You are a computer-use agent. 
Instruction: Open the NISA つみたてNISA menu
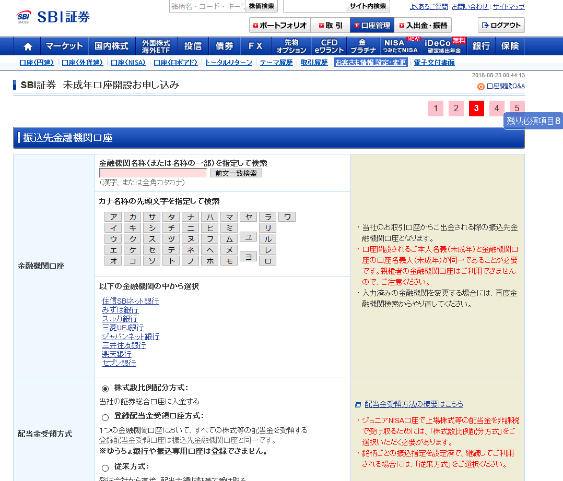pyautogui.click(x=401, y=46)
